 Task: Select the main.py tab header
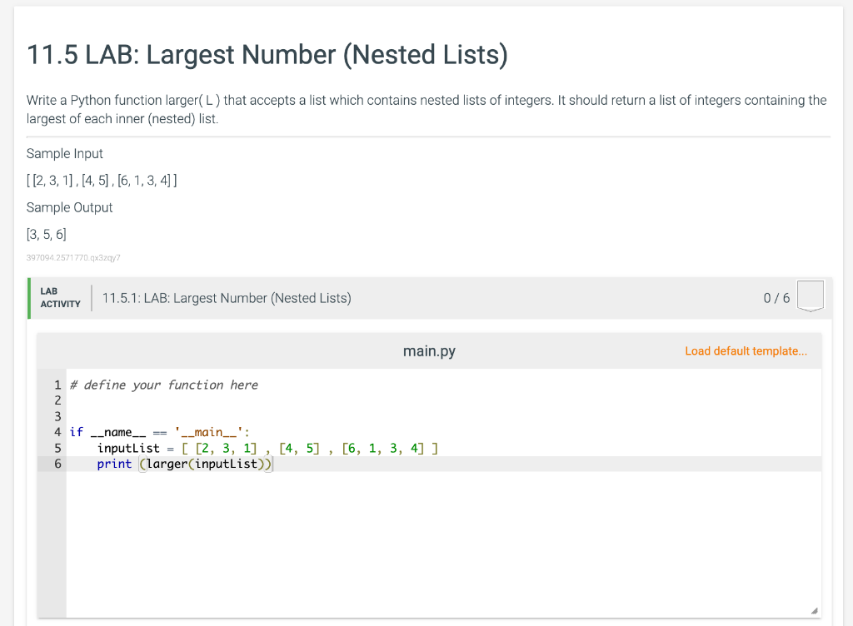coord(428,350)
